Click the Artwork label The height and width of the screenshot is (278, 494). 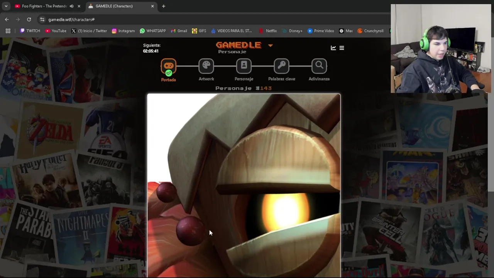(x=206, y=79)
